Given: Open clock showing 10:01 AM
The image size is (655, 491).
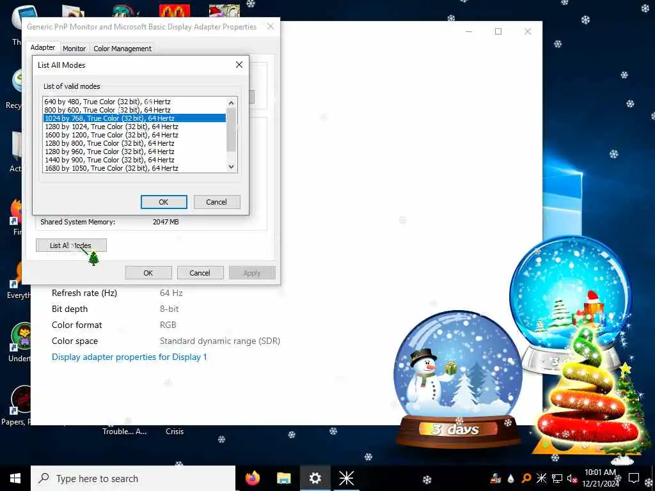Looking at the screenshot, I should (600, 478).
